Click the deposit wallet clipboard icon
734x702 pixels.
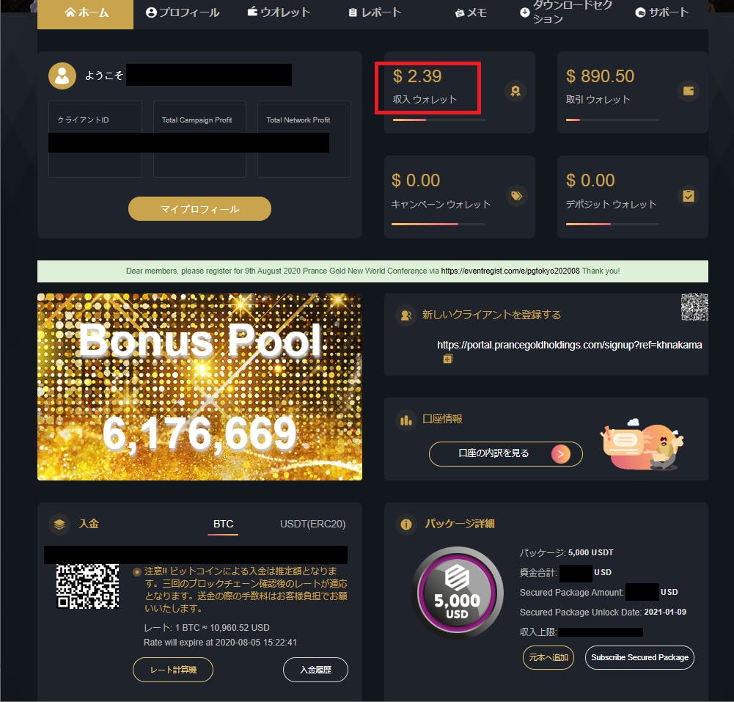click(x=688, y=196)
